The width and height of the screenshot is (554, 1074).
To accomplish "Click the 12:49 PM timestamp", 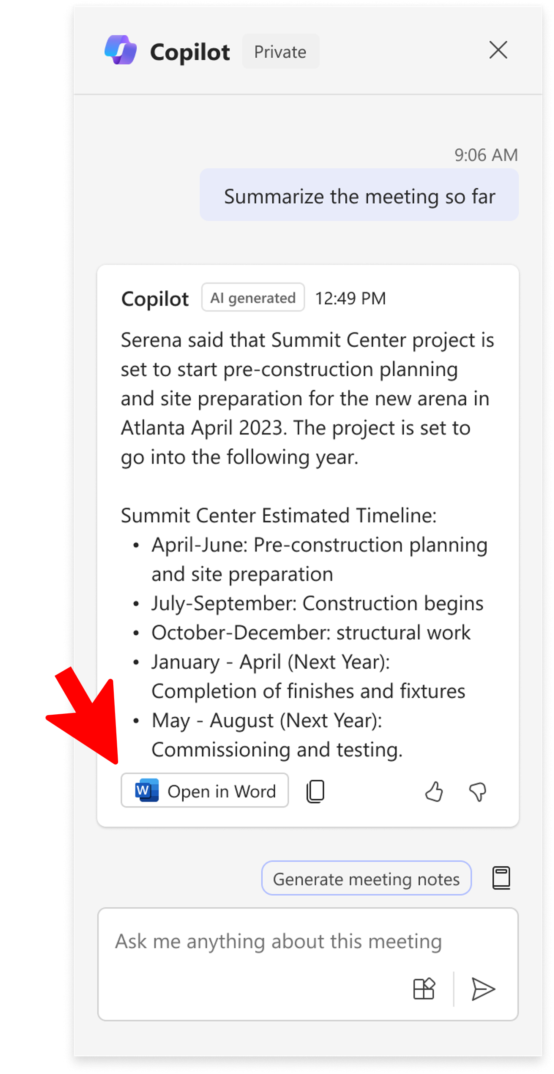I will pos(350,298).
